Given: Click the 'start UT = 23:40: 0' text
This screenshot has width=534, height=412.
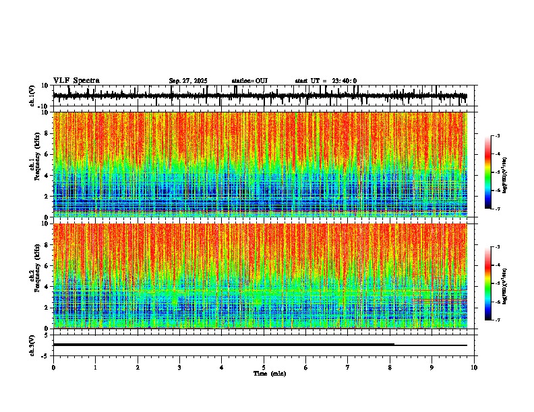Looking at the screenshot, I should point(326,81).
